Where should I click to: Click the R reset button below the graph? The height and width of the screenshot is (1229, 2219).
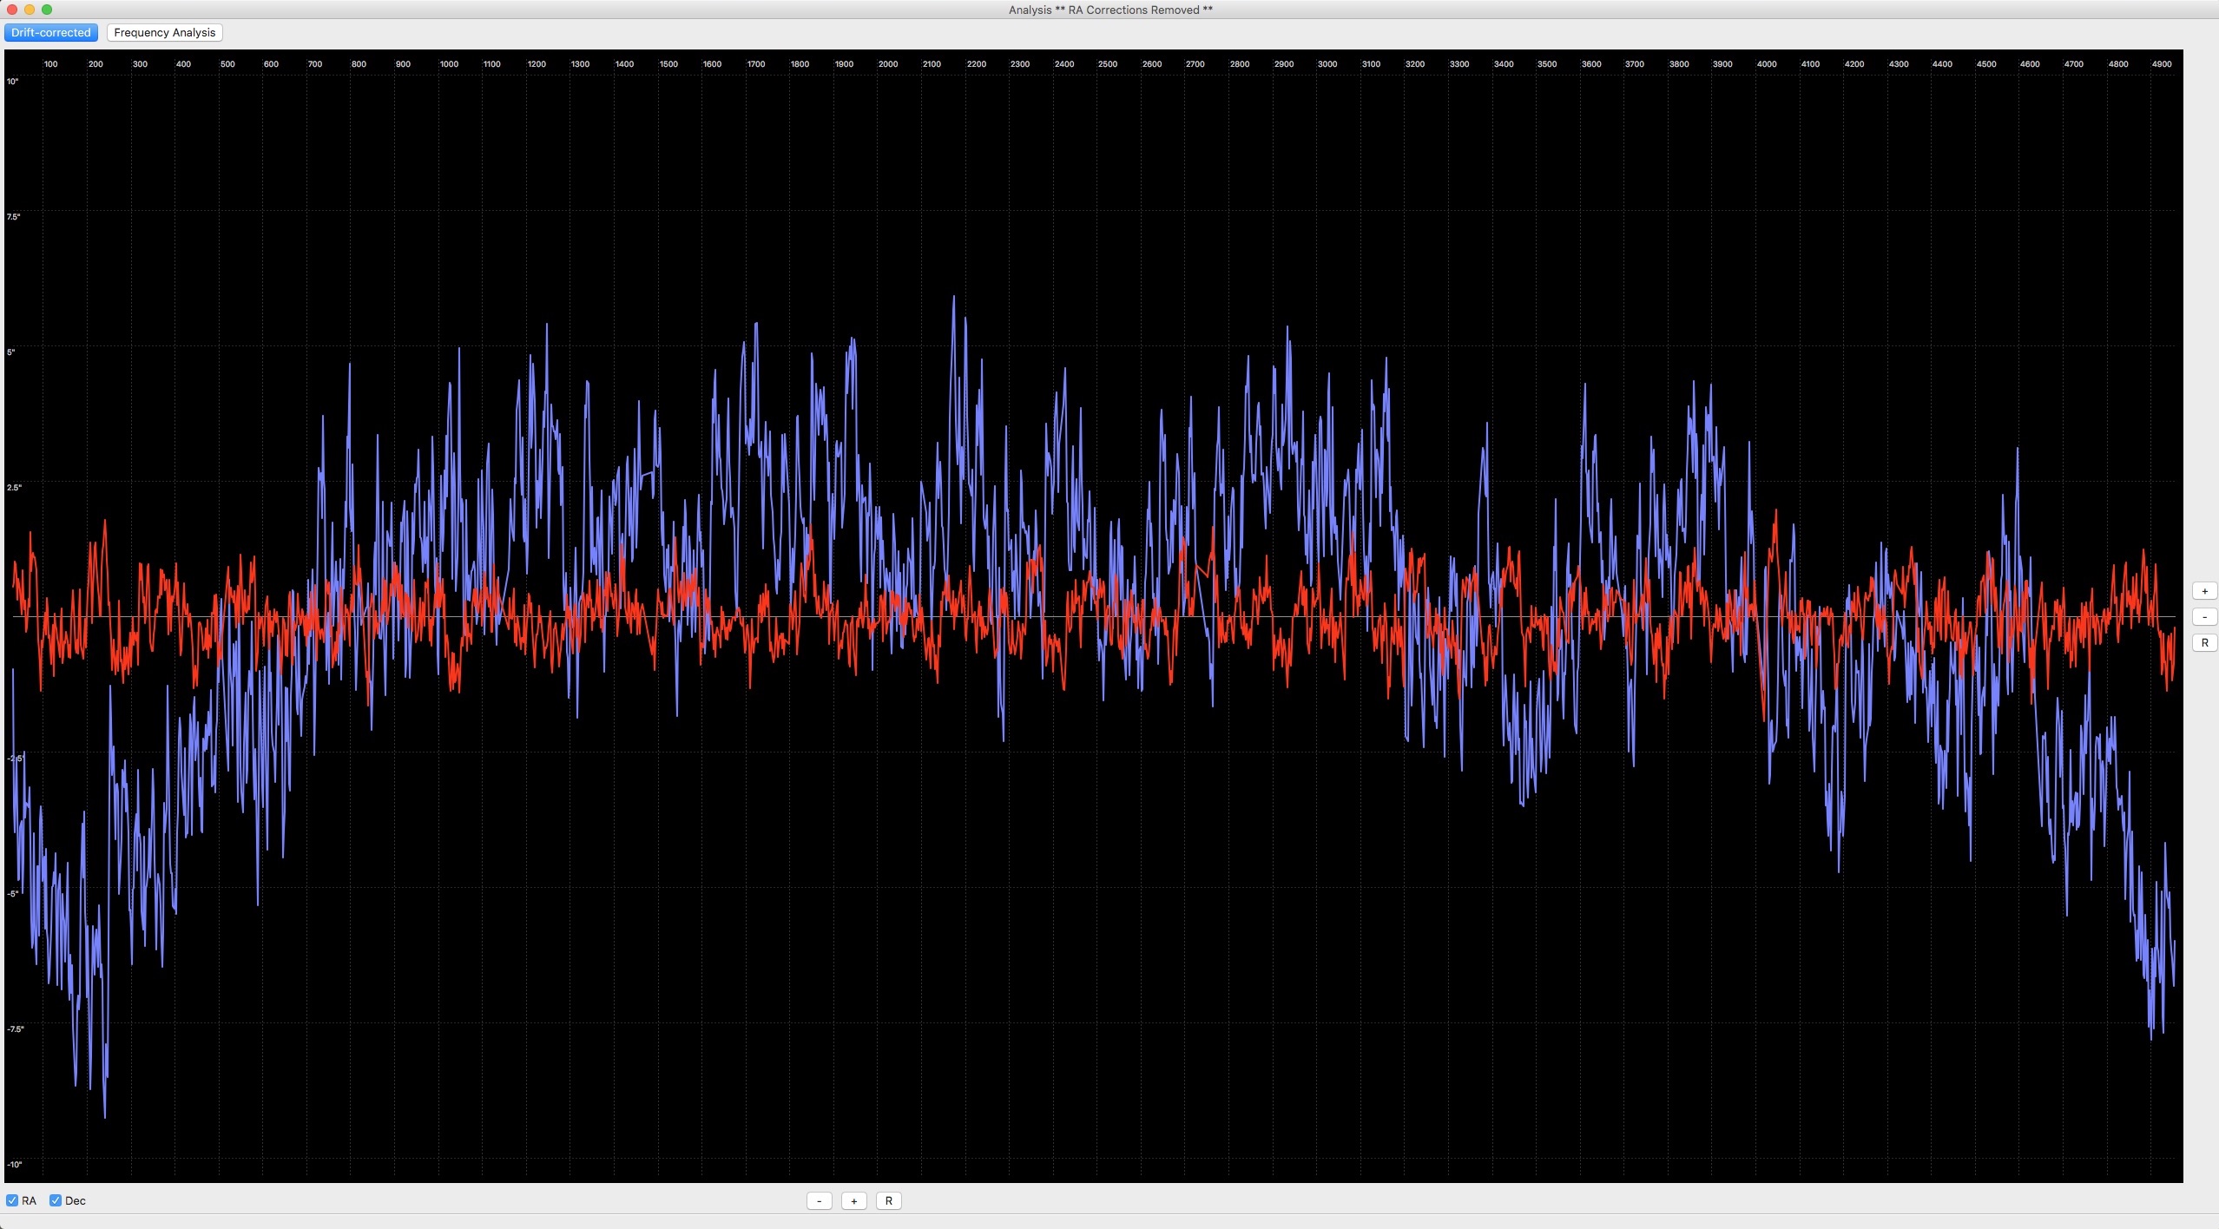pos(888,1201)
